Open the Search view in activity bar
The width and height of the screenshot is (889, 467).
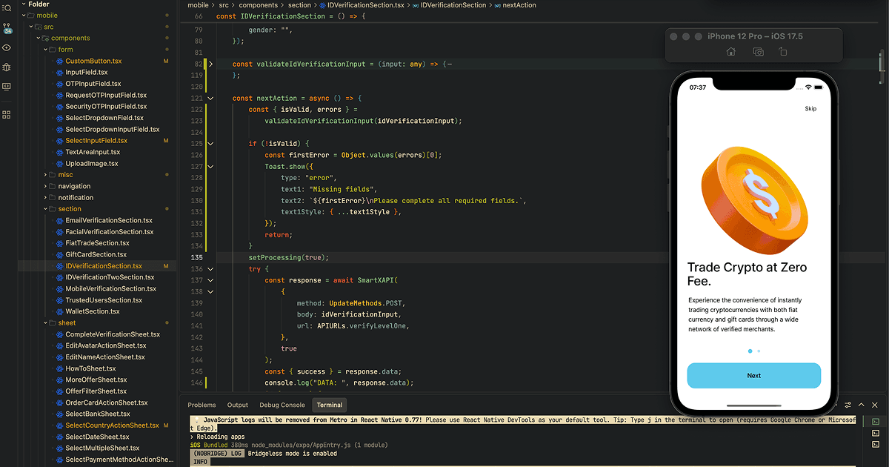(x=7, y=7)
